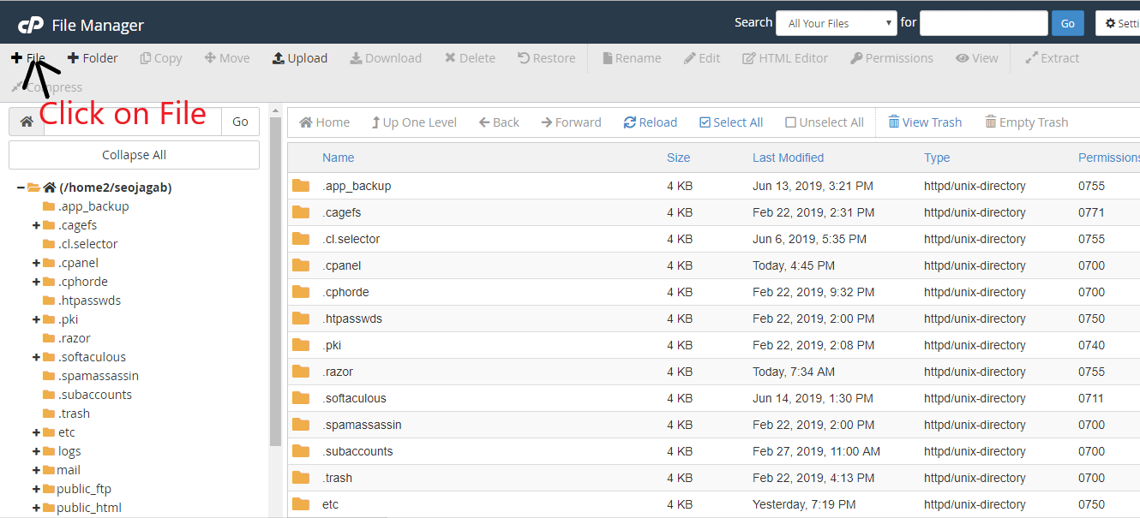Check Select All
This screenshot has height=518, width=1140.
point(731,122)
